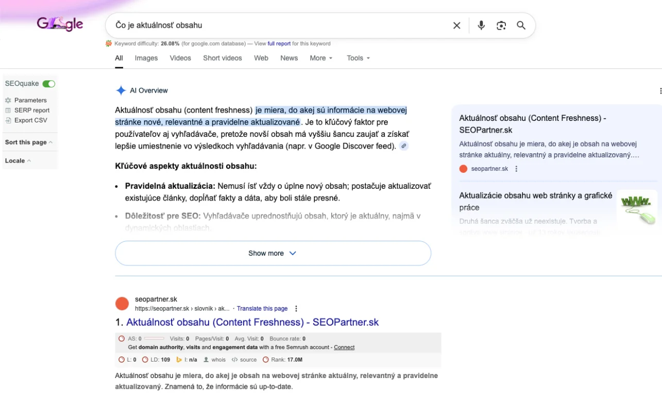This screenshot has height=395, width=662.
Task: Open the Tools dropdown
Action: tap(358, 58)
